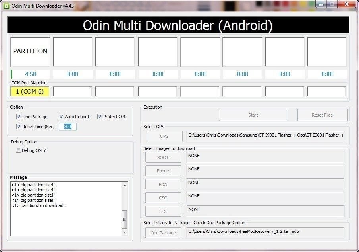Click the 4:50 progress timer
This screenshot has width=359, height=252.
pyautogui.click(x=31, y=74)
